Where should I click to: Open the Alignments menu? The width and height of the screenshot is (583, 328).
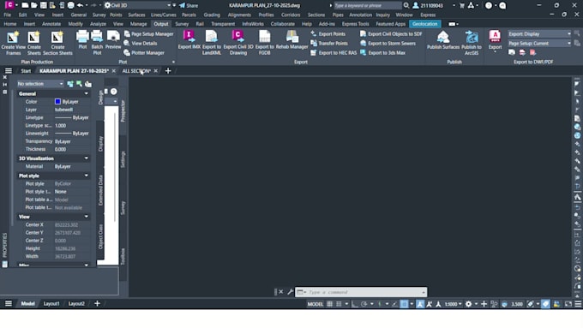tap(239, 15)
